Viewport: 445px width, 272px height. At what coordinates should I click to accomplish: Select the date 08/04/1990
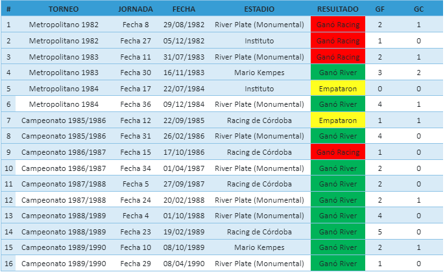184,264
